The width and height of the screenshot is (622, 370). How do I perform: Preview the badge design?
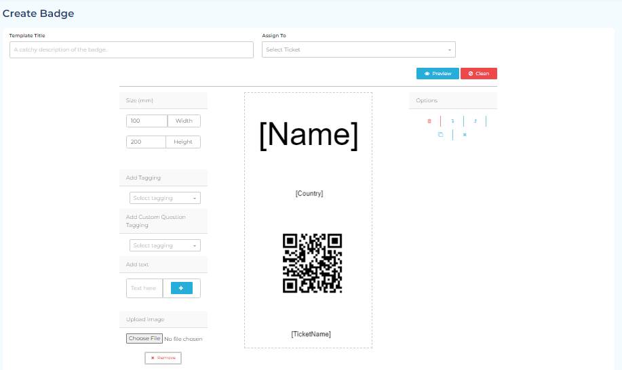click(x=438, y=74)
